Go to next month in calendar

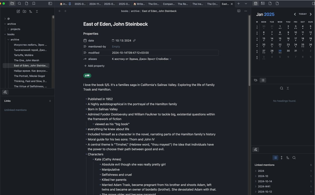pos(311,14)
